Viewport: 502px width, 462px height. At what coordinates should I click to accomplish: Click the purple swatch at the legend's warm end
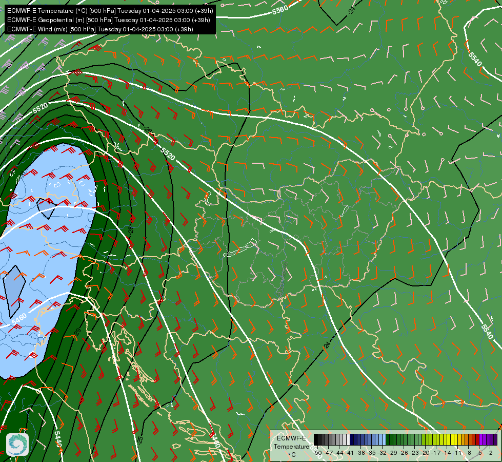(x=495, y=440)
